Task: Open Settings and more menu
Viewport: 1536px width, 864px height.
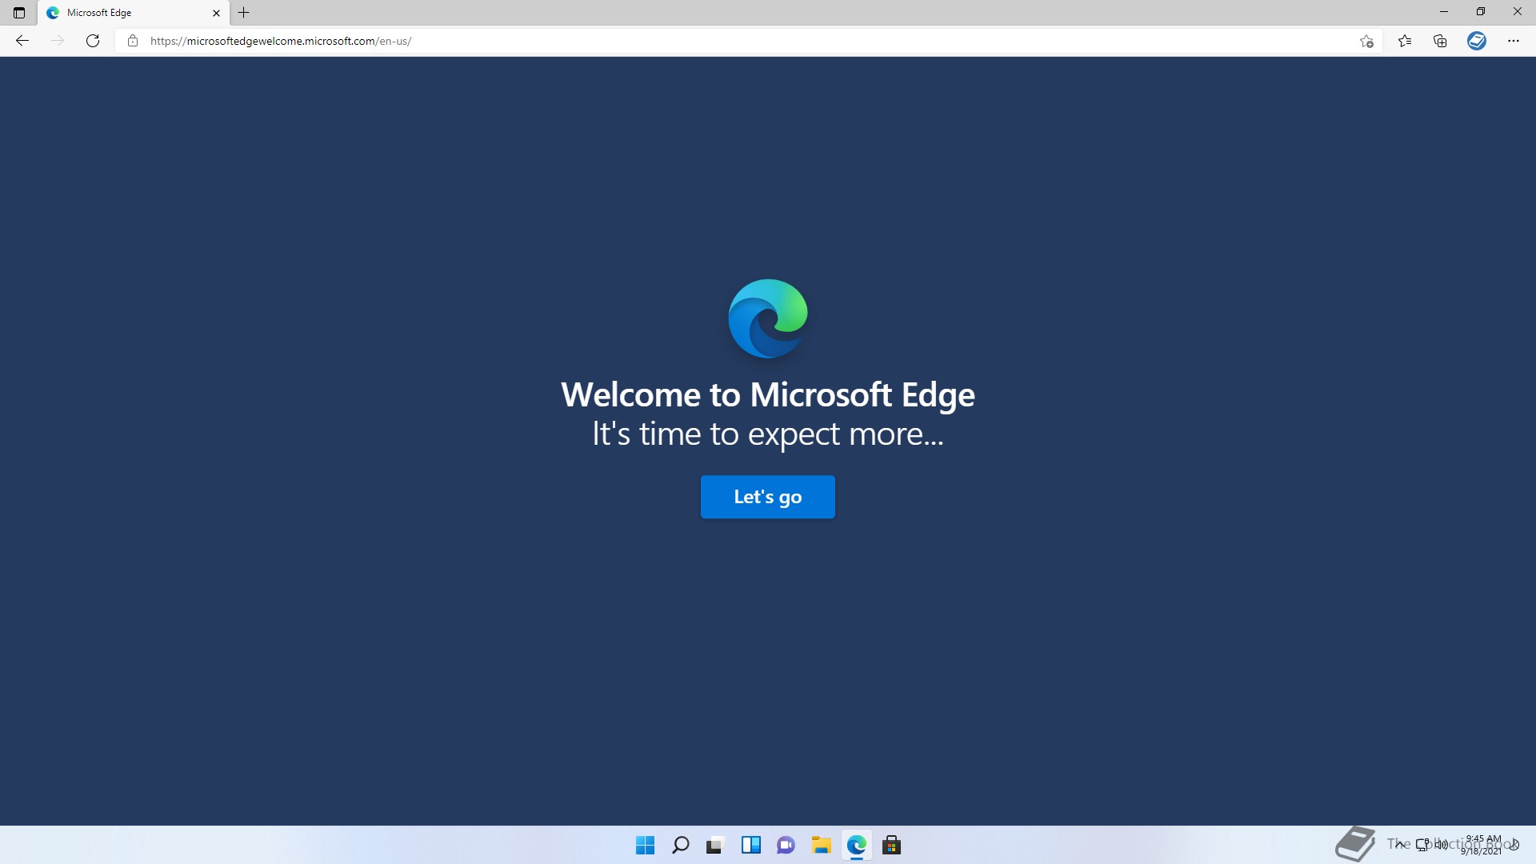Action: pyautogui.click(x=1514, y=41)
